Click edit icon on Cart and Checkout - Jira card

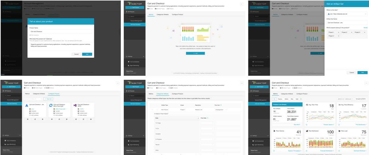click(35, 119)
